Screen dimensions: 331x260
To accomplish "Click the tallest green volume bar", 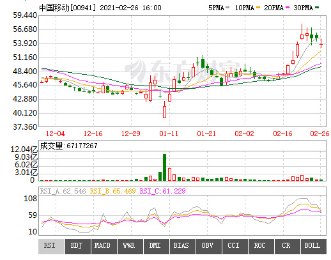I will click(x=164, y=167).
